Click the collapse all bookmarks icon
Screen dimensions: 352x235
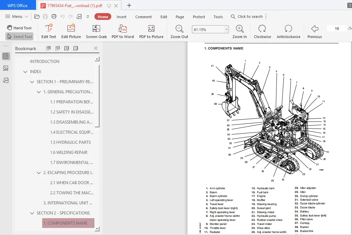(57, 48)
